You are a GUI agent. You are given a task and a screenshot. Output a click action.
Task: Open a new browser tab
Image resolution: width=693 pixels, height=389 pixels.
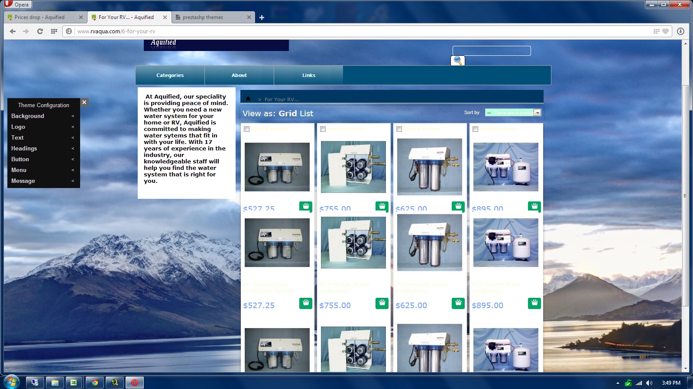(x=262, y=17)
